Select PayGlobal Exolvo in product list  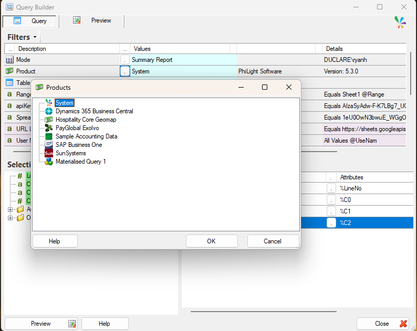click(77, 128)
